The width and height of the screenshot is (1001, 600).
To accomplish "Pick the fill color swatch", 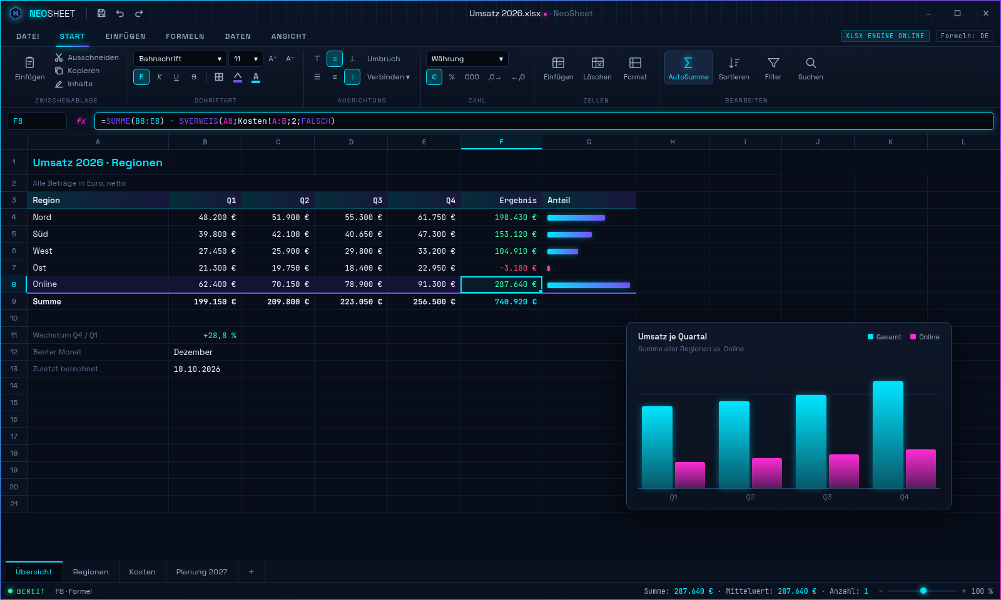I will 238,77.
